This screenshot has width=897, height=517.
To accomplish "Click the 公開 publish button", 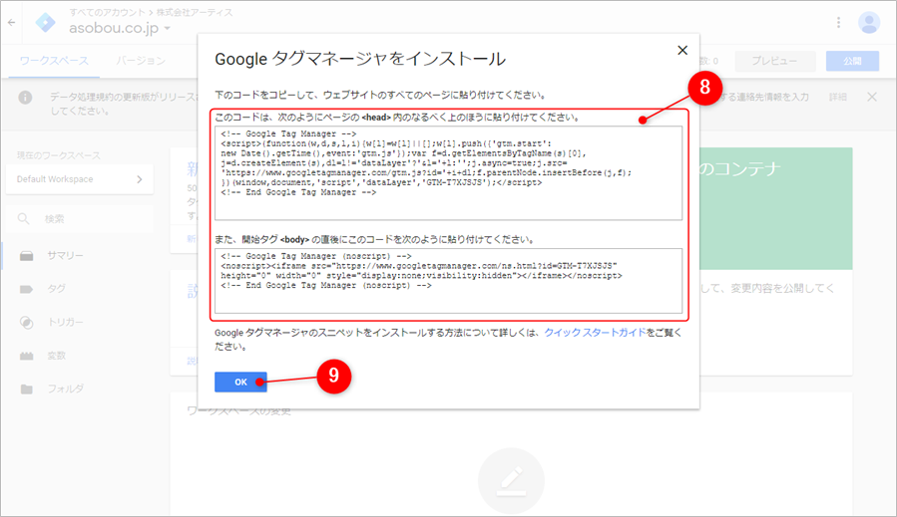I will (x=852, y=61).
